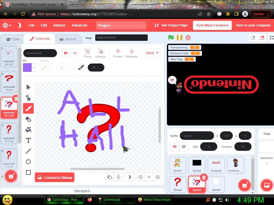Open the File menu
The height and width of the screenshot is (205, 274).
32,25
